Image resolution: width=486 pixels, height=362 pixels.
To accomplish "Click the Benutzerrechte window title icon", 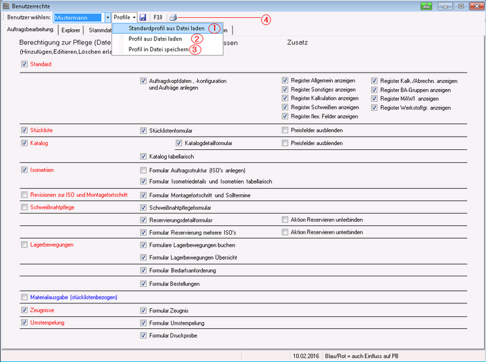I will click(x=6, y=5).
